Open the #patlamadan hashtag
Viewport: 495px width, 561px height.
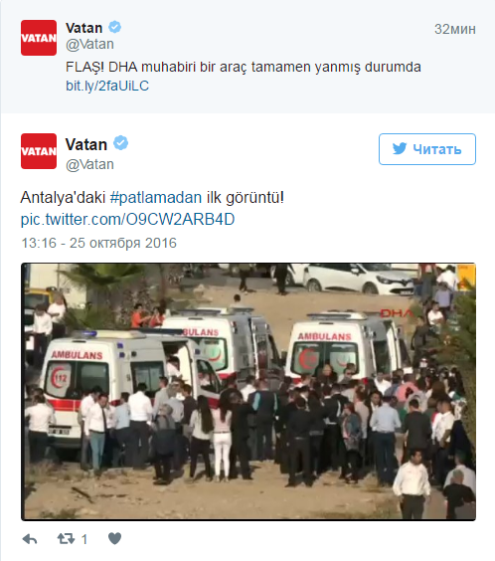pos(156,198)
